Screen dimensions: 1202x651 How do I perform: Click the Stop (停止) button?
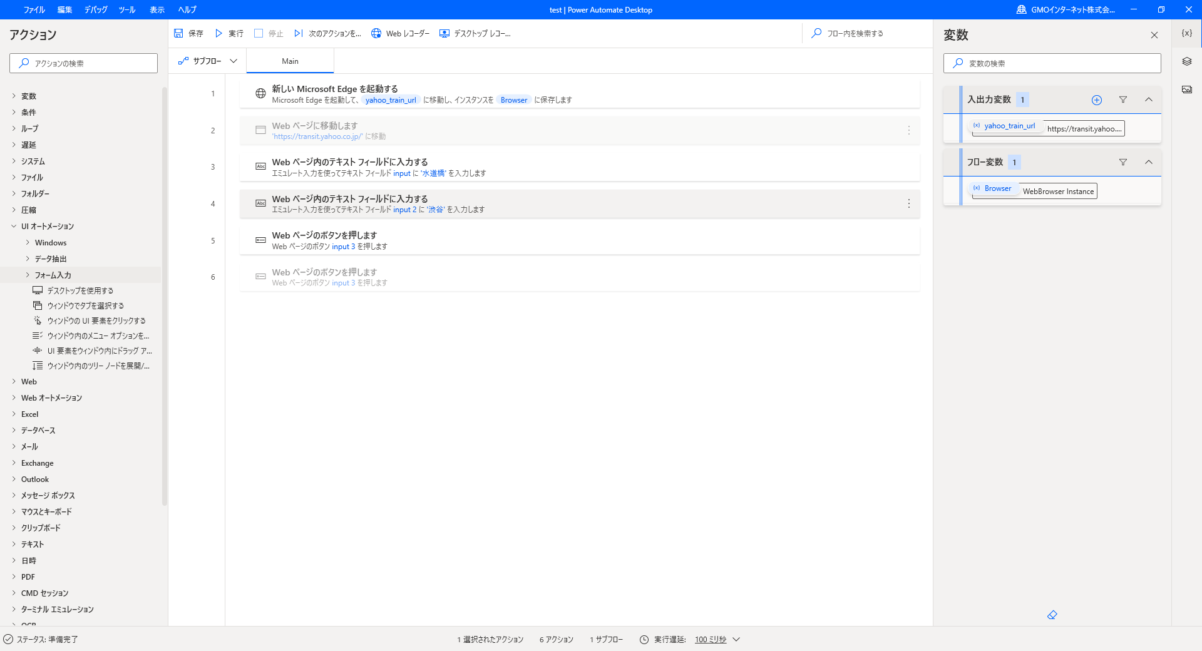pos(269,33)
